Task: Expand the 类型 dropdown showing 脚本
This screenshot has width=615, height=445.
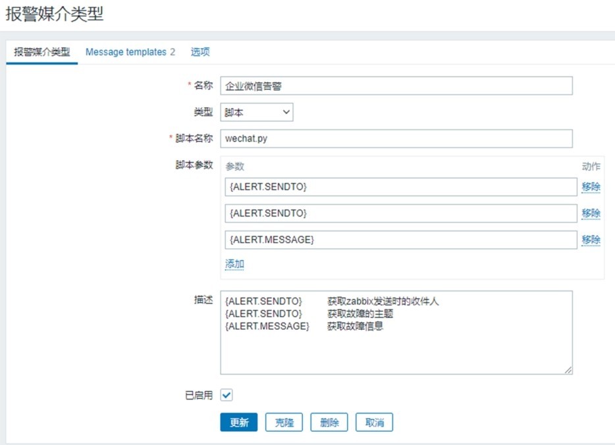Action: tap(256, 113)
